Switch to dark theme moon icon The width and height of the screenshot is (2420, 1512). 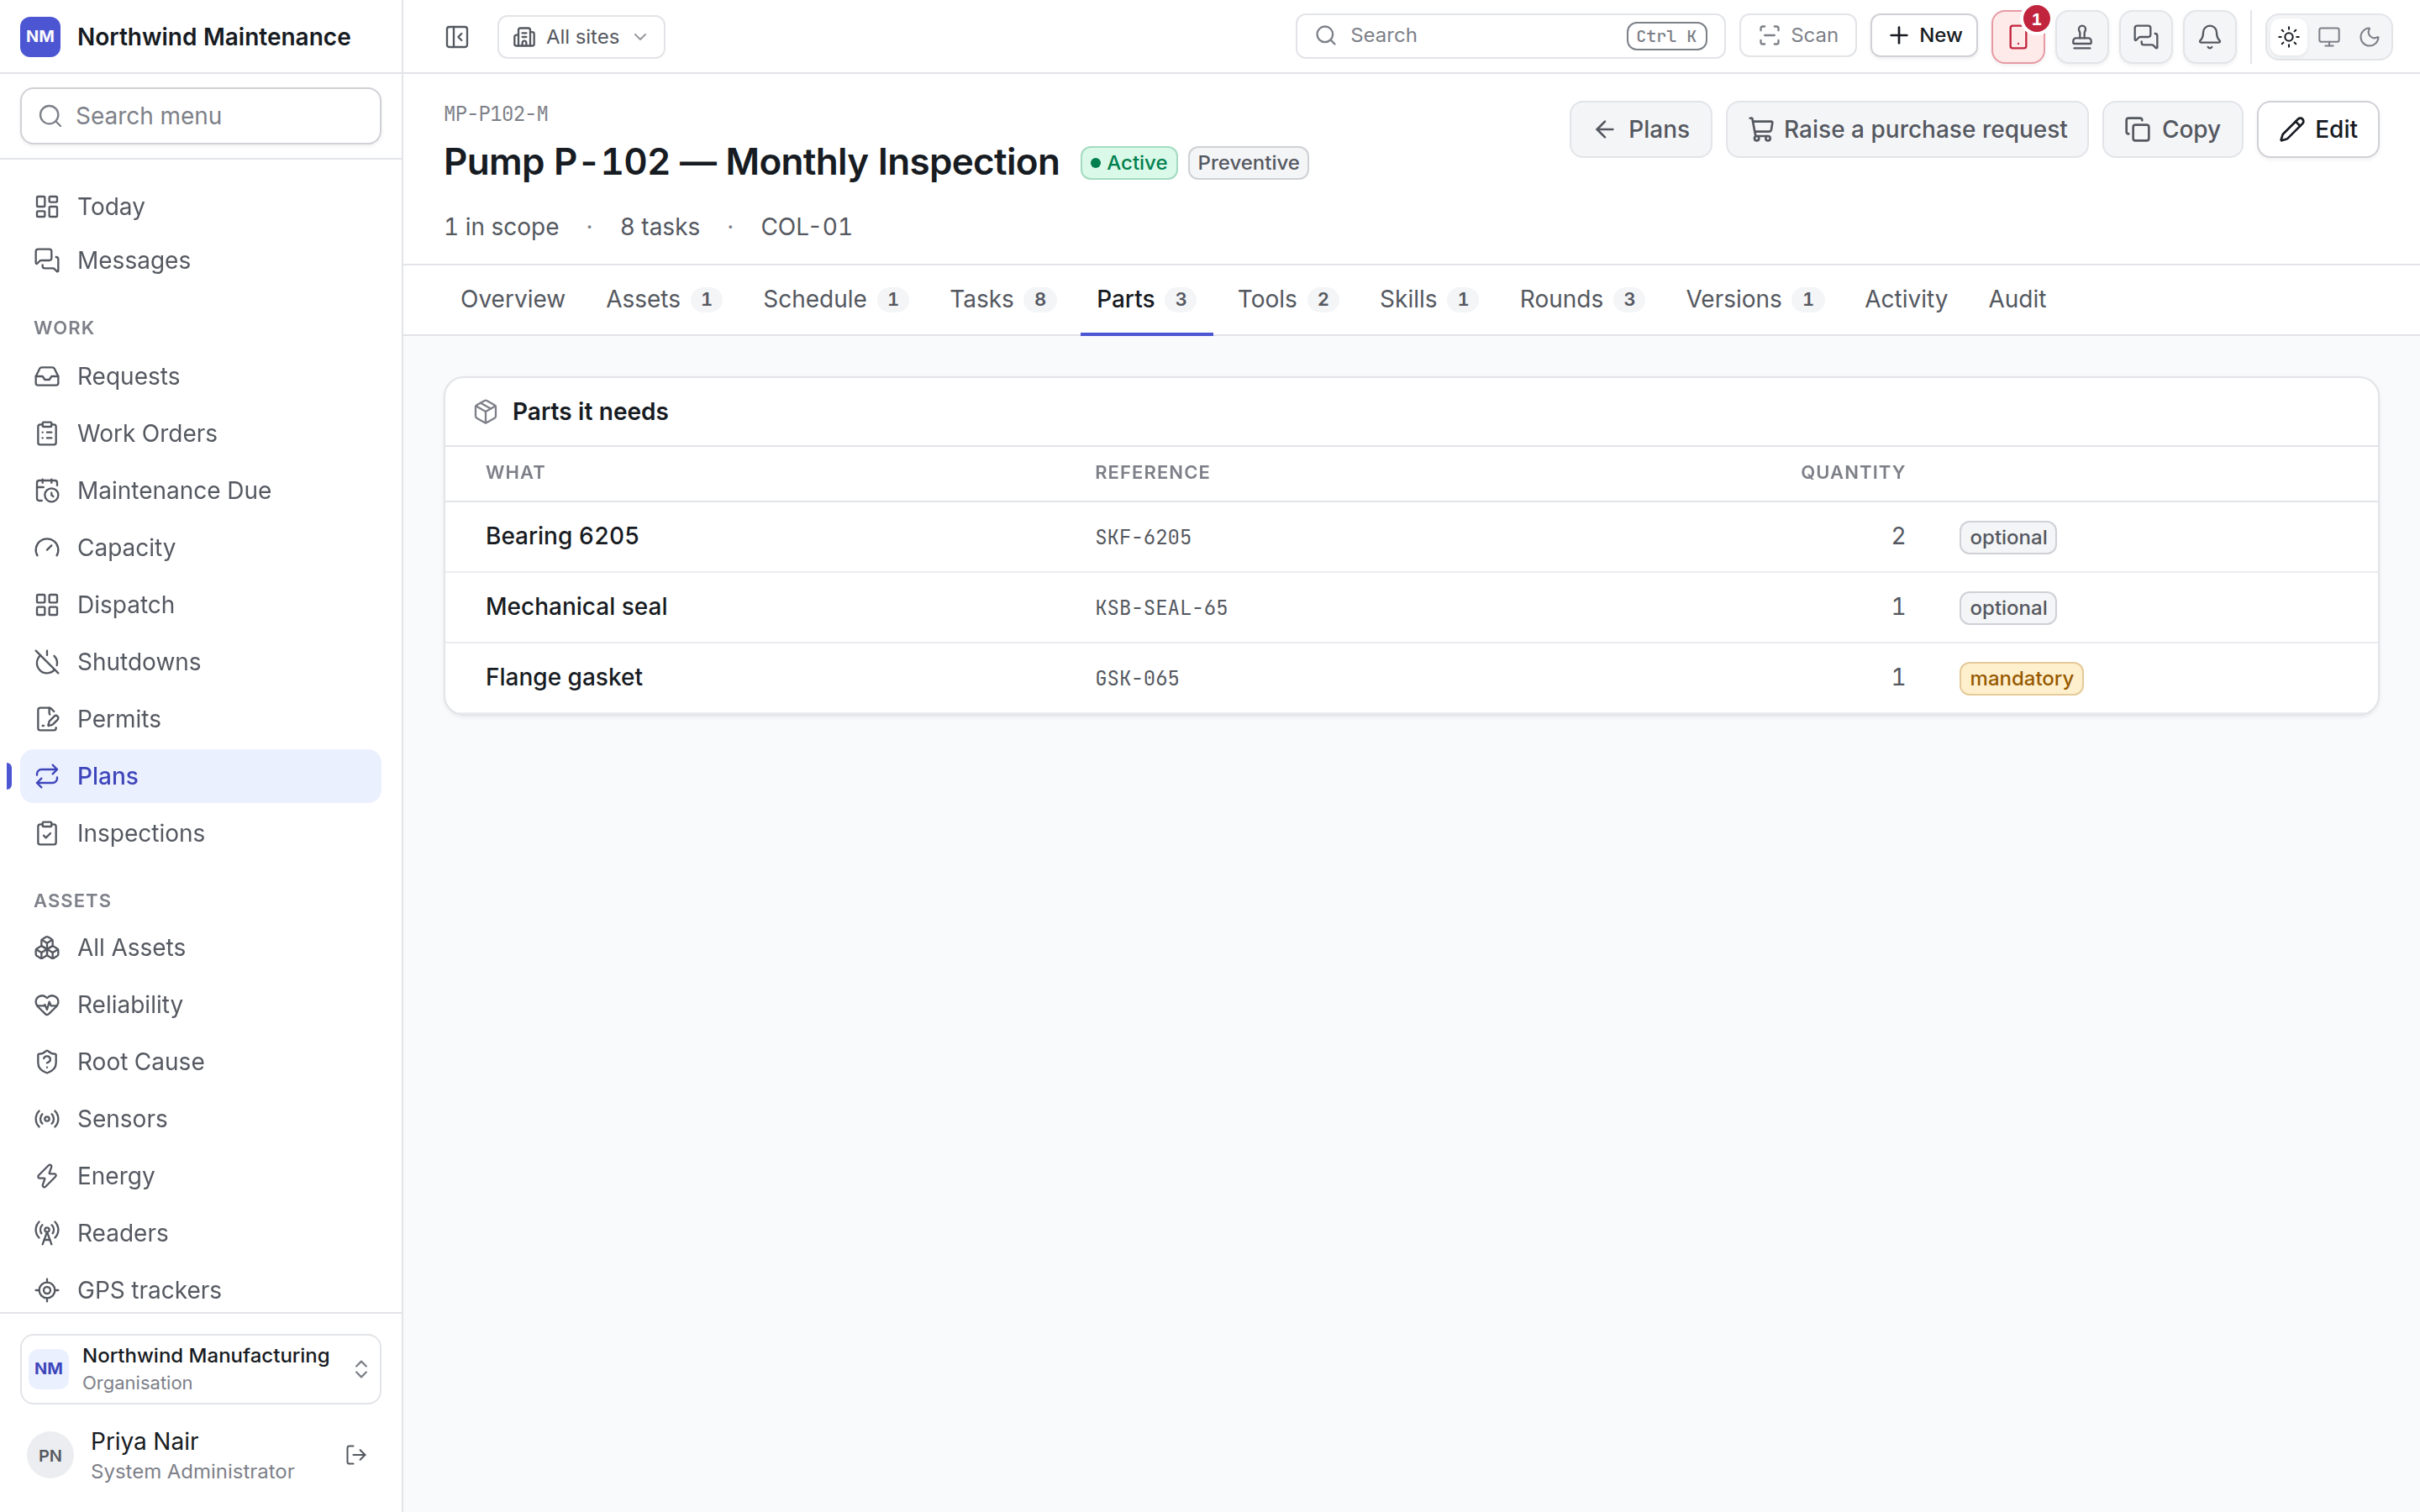[2369, 37]
